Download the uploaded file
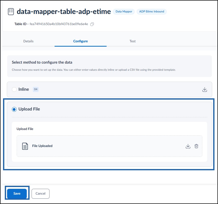The image size is (218, 204). pyautogui.click(x=188, y=146)
